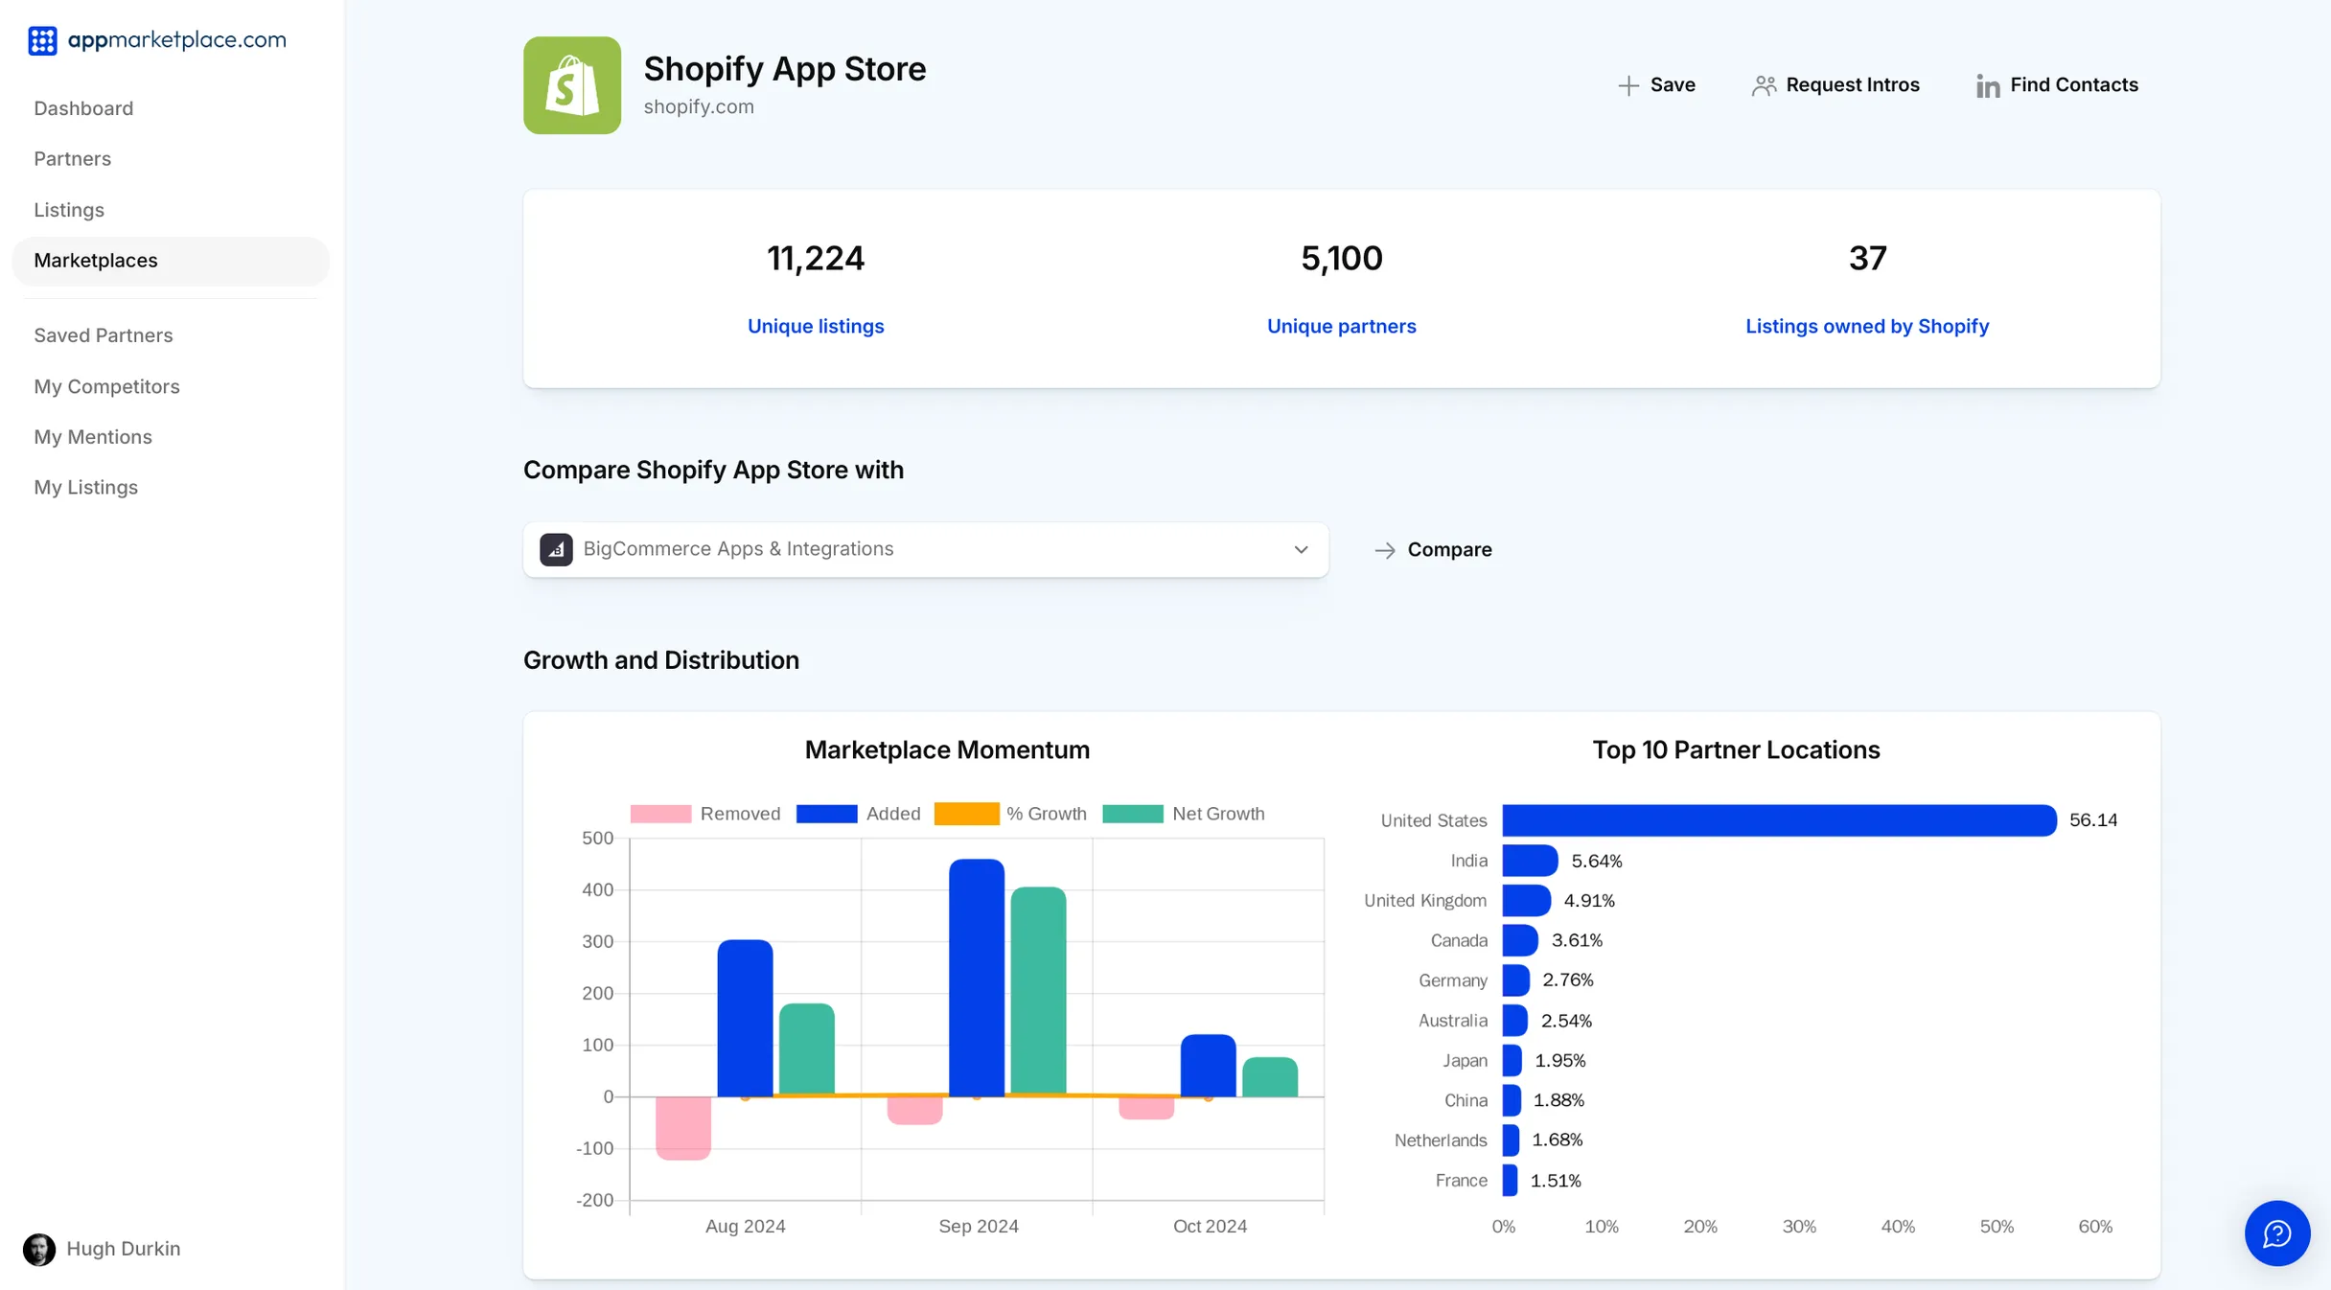Open Partners in the sidebar

(73, 159)
